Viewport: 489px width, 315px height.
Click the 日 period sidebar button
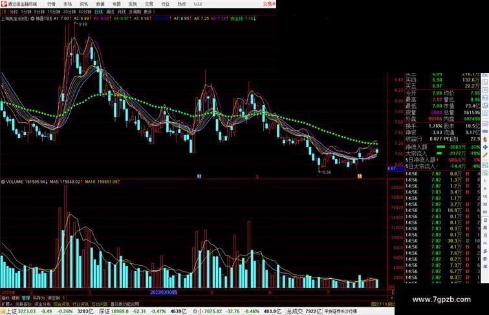coord(485,220)
